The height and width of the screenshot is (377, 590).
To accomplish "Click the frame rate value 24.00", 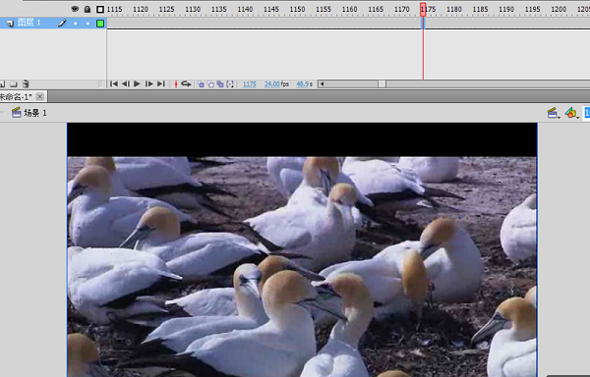I will click(x=272, y=84).
